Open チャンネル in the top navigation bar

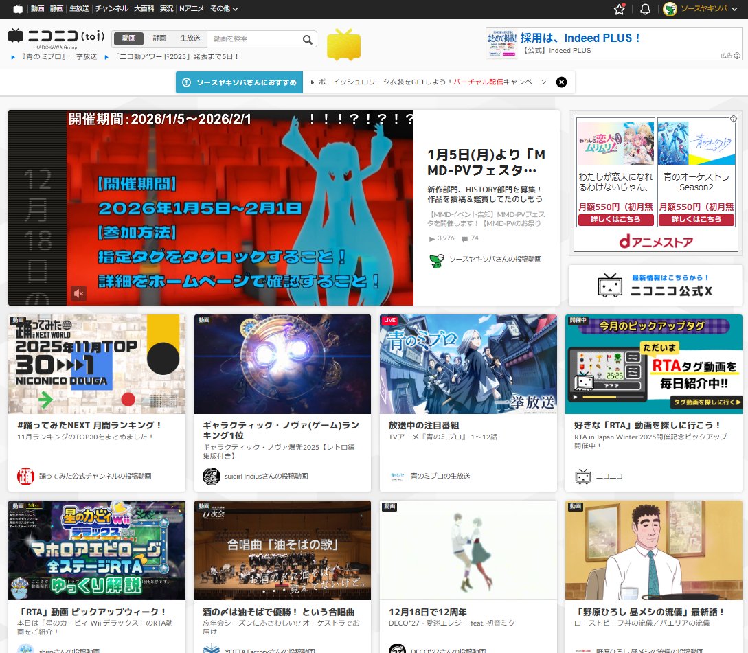pos(112,9)
